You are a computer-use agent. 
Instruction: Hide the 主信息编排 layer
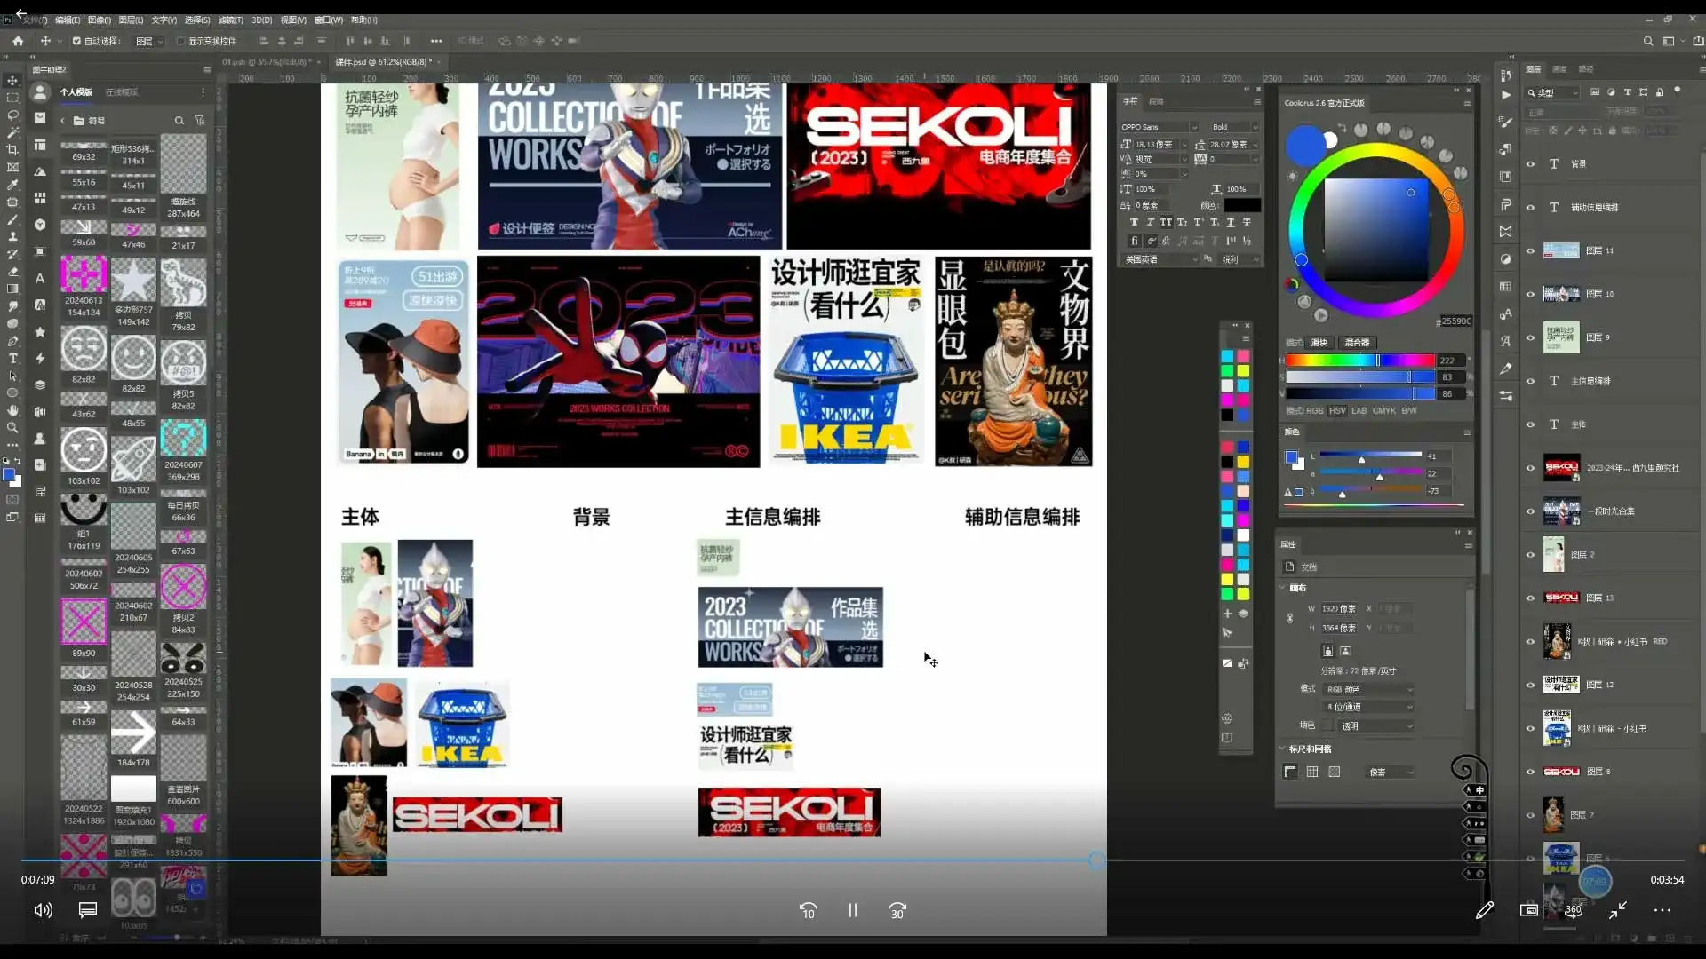pos(1530,380)
